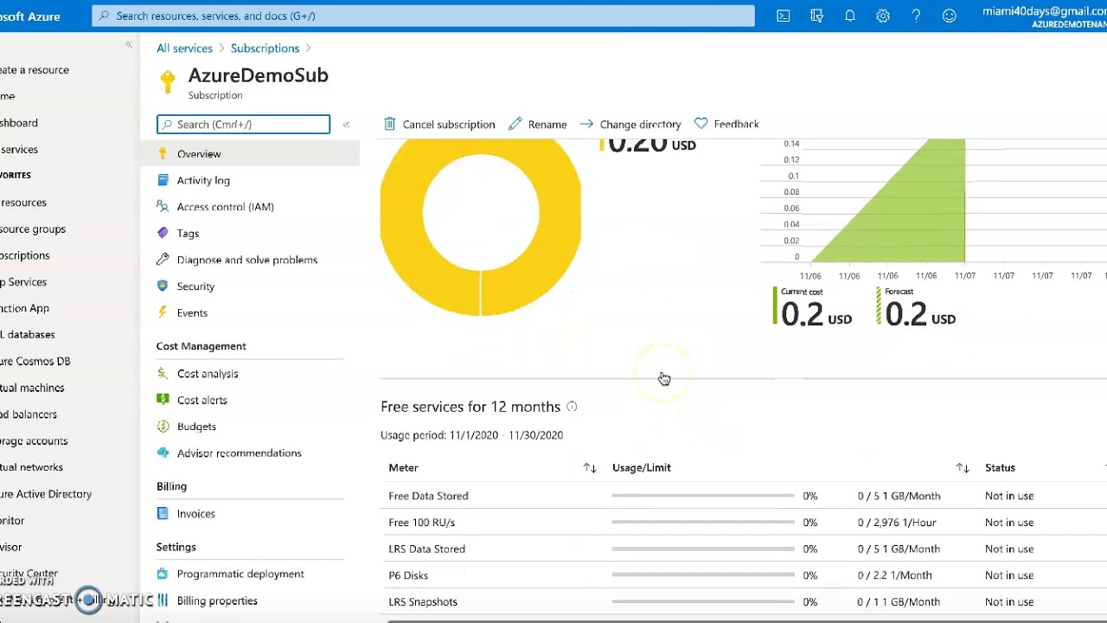Viewport: 1107px width, 623px height.
Task: Select the Free 100 RU/s meter row
Action: (x=744, y=523)
